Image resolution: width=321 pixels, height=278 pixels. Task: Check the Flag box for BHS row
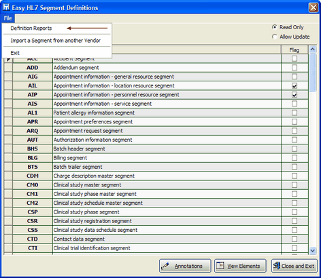294,149
